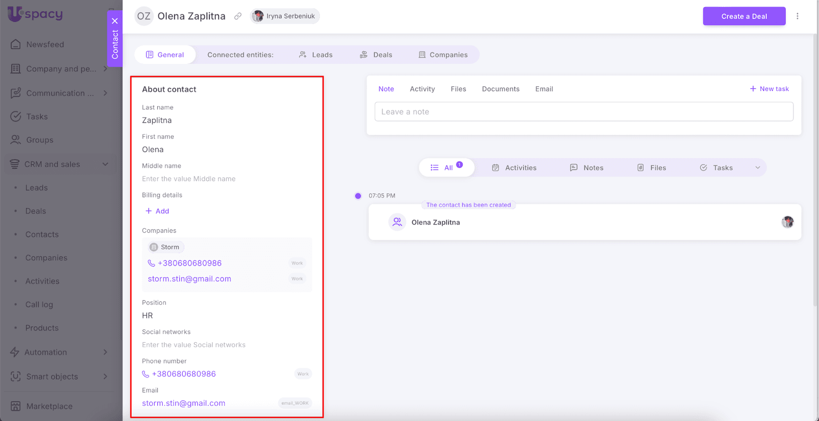Open the three-dot more options menu
This screenshot has height=421, width=819.
coord(797,16)
